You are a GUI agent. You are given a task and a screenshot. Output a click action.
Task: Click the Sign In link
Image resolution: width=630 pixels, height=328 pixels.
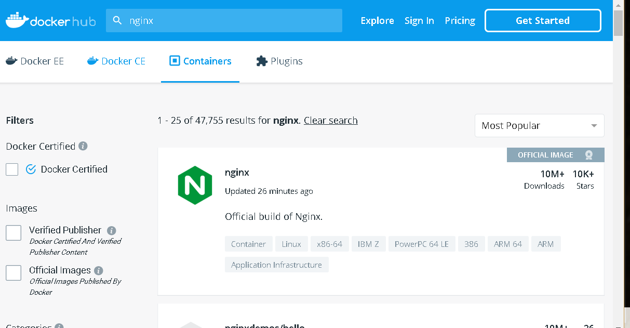click(419, 21)
